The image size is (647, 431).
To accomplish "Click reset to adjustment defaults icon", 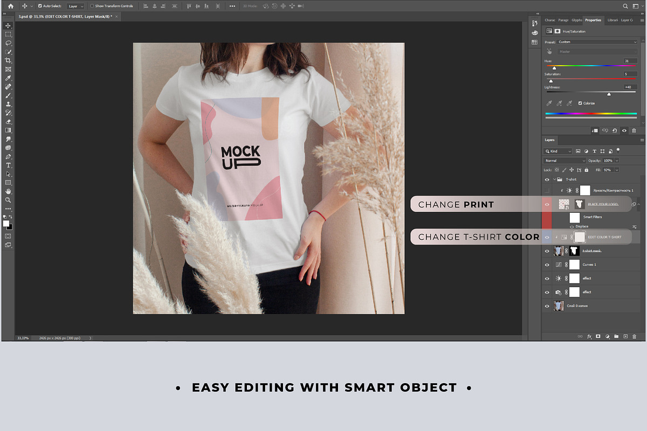I will (615, 130).
